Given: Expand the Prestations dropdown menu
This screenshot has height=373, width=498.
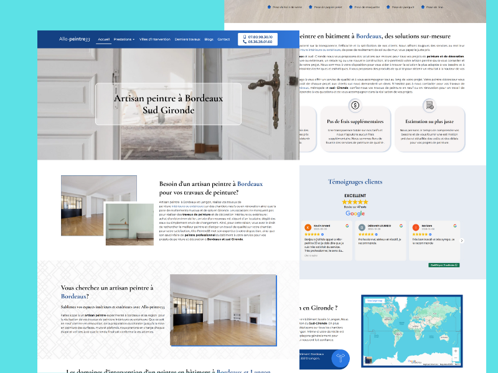Looking at the screenshot, I should pos(124,39).
